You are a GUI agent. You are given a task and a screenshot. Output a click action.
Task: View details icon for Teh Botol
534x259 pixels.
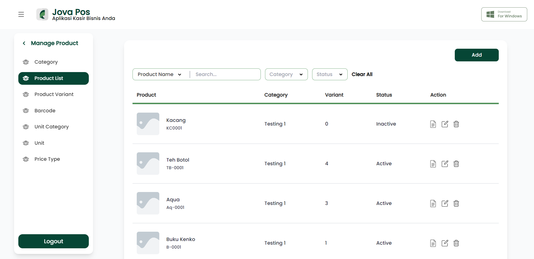433,164
